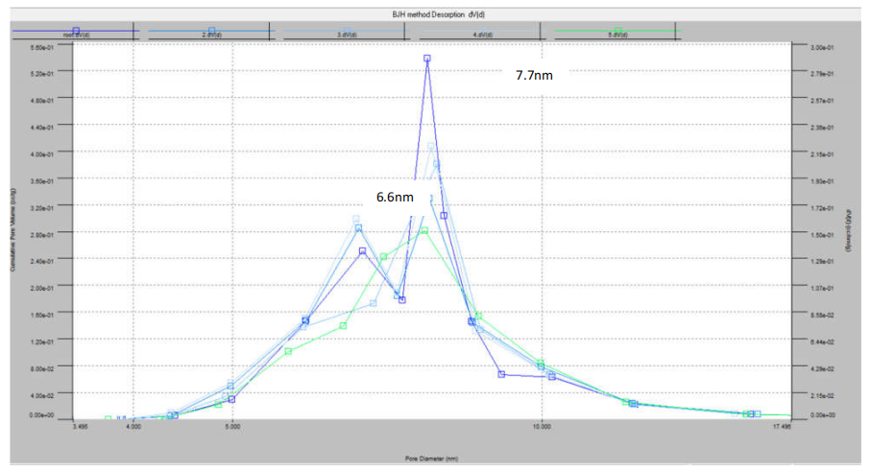Click the highest peak data point marker

coord(426,59)
